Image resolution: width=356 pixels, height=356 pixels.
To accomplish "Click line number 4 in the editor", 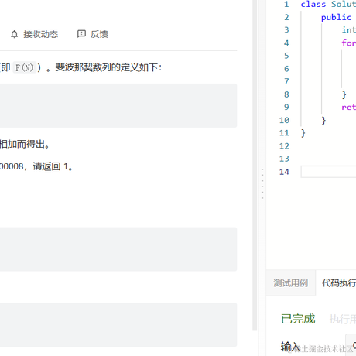I will point(286,43).
